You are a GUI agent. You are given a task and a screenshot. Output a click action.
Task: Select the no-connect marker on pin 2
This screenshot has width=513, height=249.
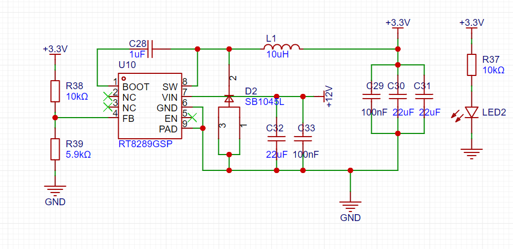coord(108,97)
